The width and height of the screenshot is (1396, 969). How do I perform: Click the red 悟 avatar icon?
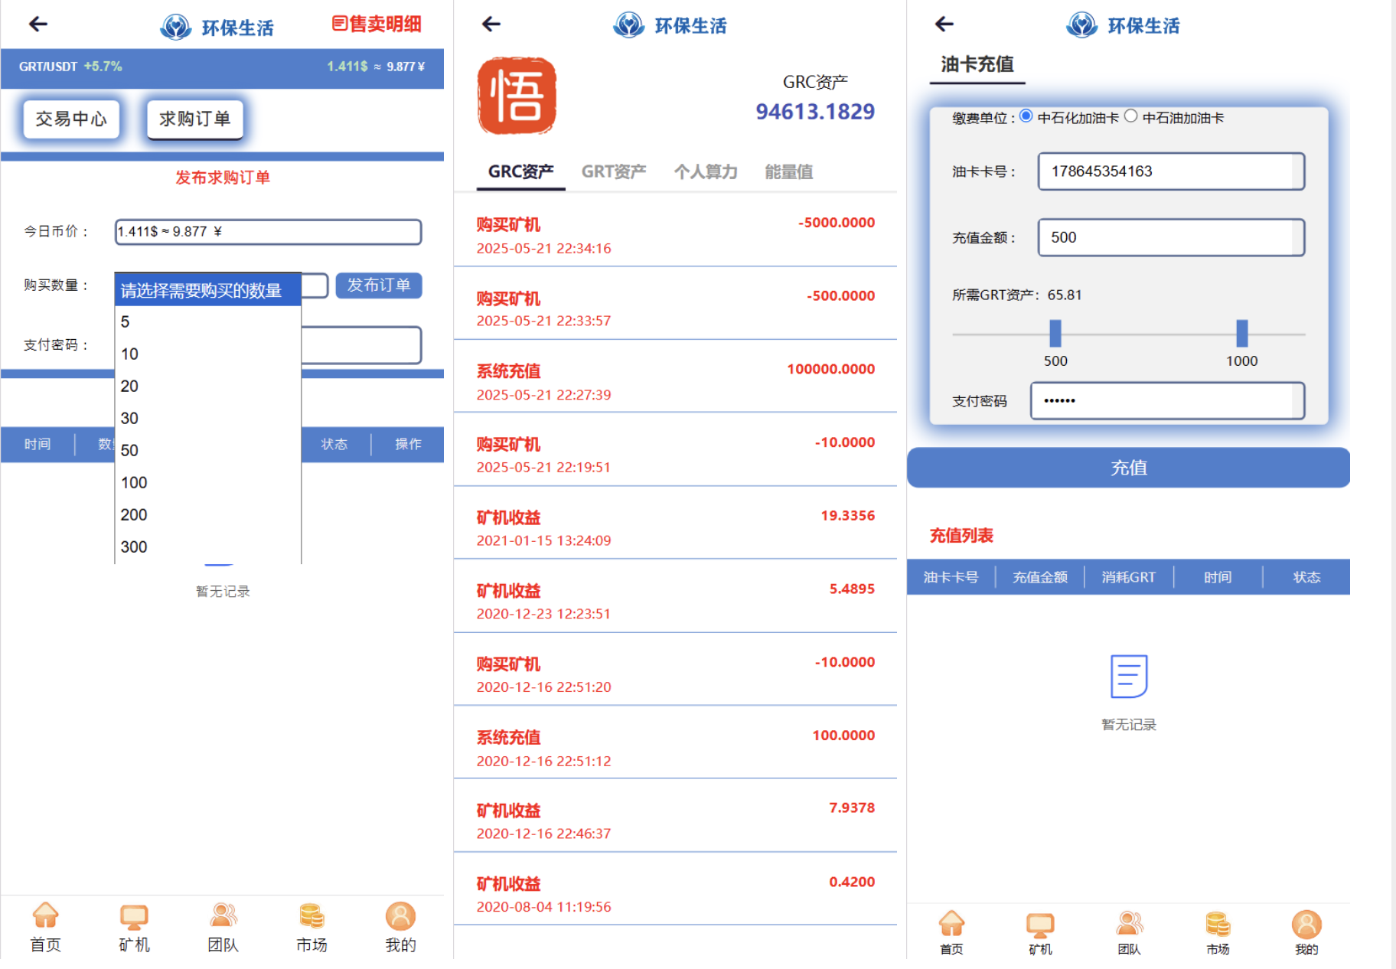coord(517,96)
